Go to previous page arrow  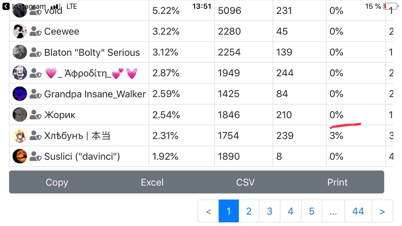point(208,211)
